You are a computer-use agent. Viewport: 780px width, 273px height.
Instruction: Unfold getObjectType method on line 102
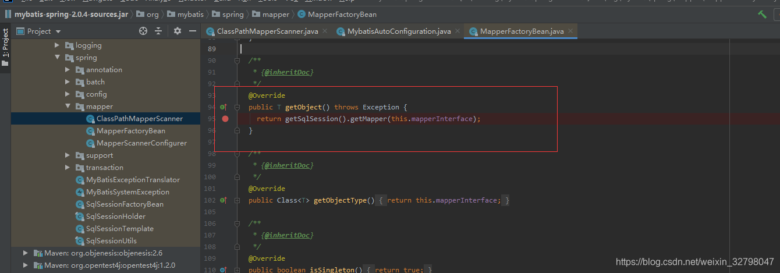click(237, 200)
